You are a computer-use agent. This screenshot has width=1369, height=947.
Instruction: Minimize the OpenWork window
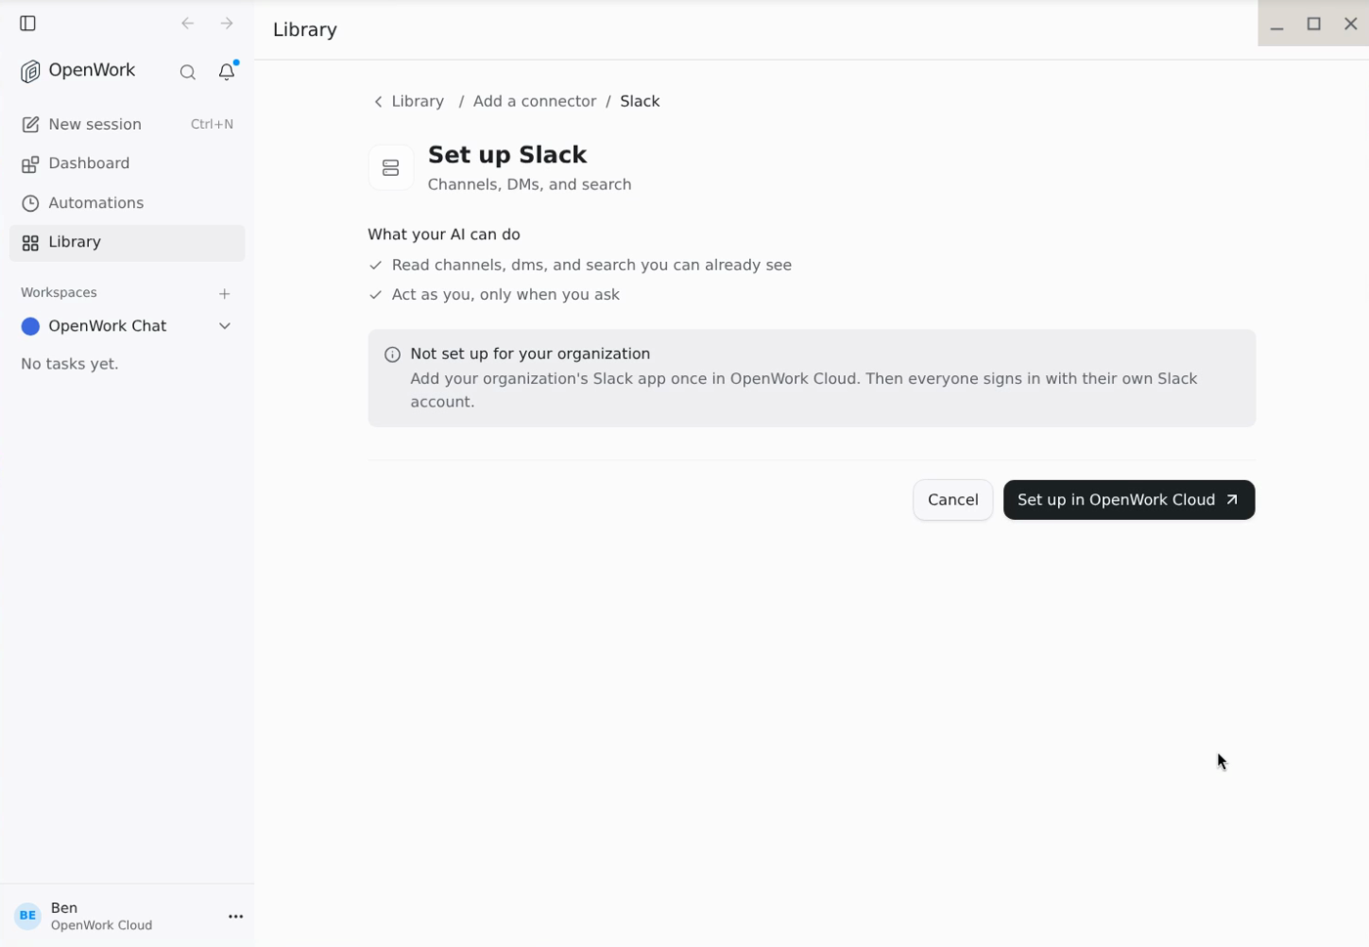pyautogui.click(x=1277, y=23)
